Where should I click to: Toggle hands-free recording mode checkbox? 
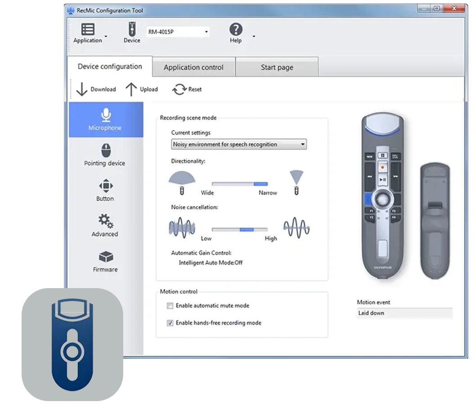pos(170,323)
